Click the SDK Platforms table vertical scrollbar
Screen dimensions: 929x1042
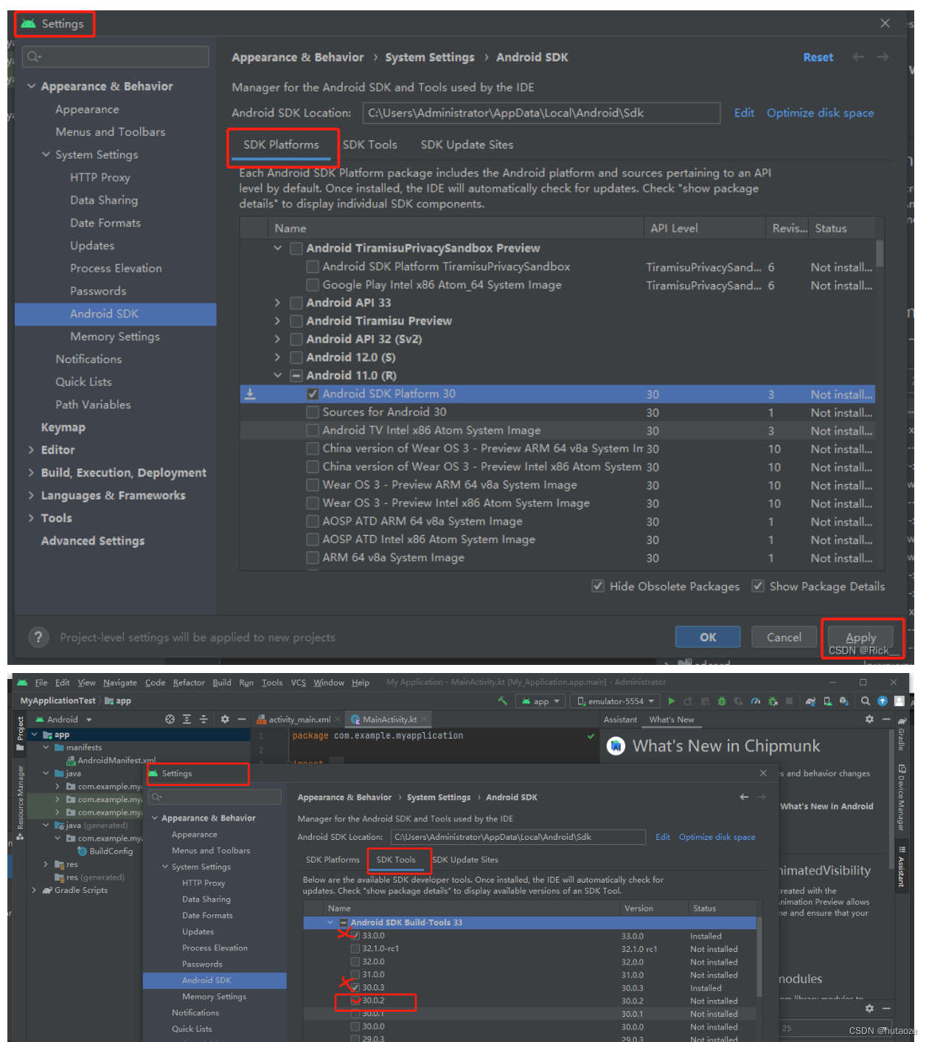tap(880, 253)
